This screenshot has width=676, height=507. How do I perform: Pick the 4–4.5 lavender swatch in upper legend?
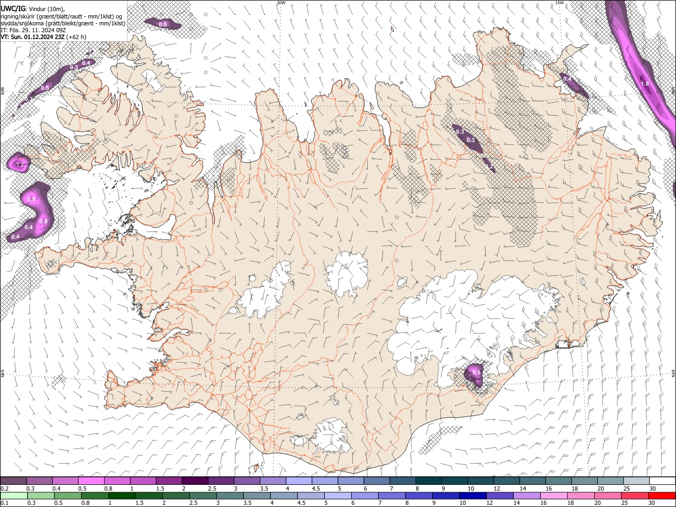(298, 481)
